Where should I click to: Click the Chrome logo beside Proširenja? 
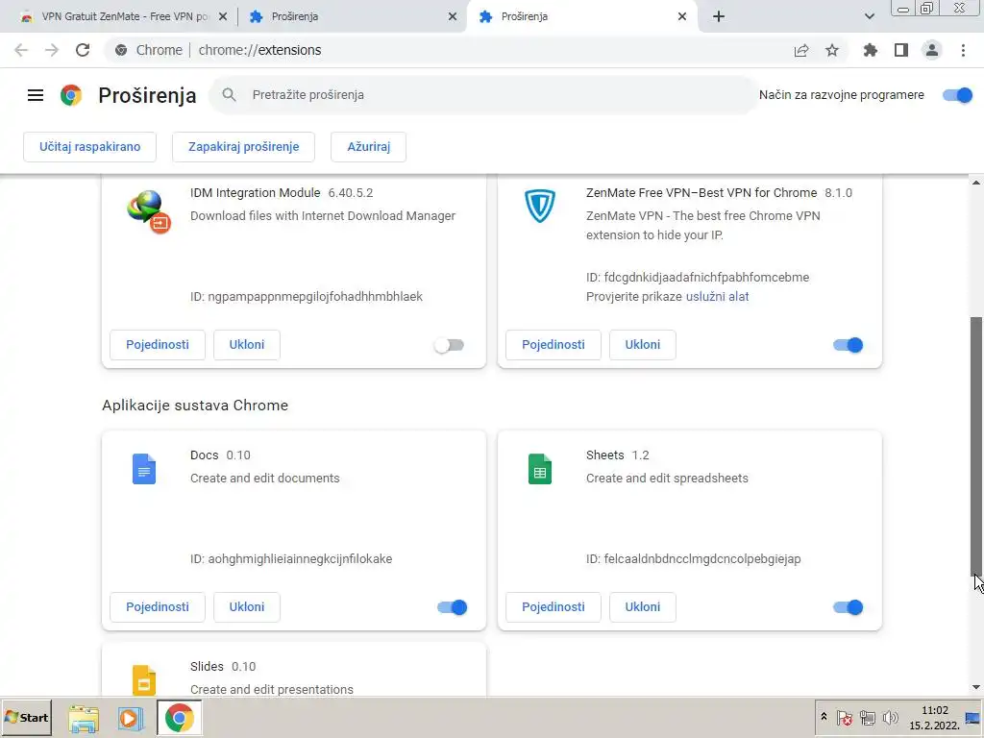[71, 95]
